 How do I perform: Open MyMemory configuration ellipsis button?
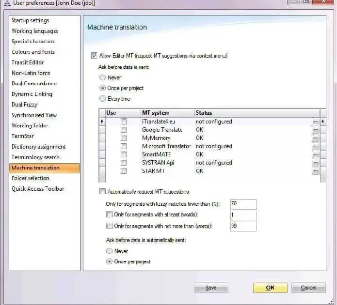pyautogui.click(x=315, y=138)
